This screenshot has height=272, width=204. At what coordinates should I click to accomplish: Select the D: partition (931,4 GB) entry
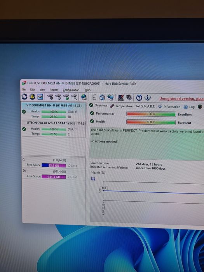pyautogui.click(x=54, y=174)
